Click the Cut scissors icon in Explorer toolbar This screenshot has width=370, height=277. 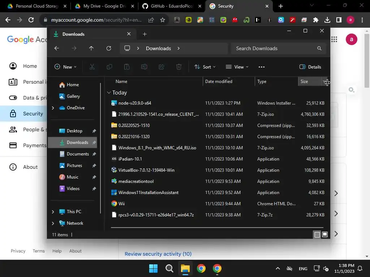point(92,67)
